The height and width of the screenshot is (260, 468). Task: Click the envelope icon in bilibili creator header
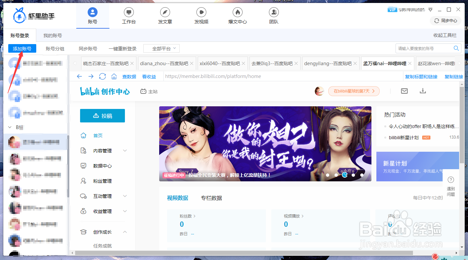tap(404, 91)
